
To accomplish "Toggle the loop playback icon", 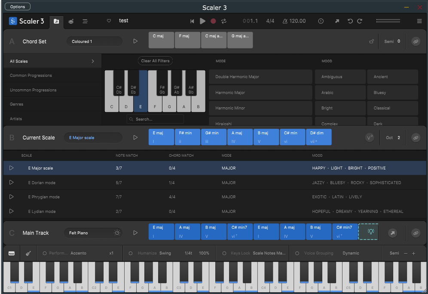I will (224, 21).
